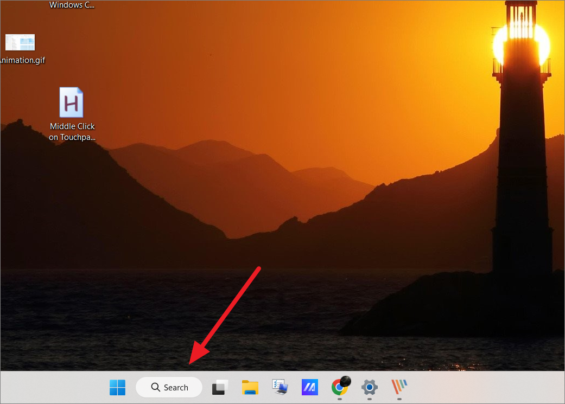Open Windows Settings via the gear icon
This screenshot has height=404, width=565.
tap(370, 387)
